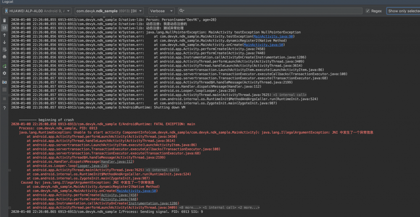Open the Verbose log level dropdown
Image resolution: width=420 pixels, height=217 pixels.
coord(161,11)
